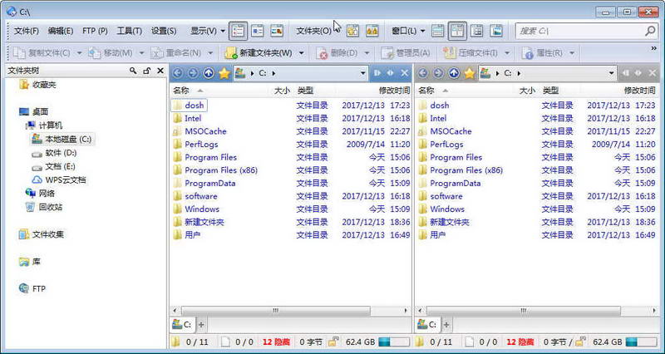
Task: Open 复制文件(C) dropdown arrow
Action: (x=79, y=53)
